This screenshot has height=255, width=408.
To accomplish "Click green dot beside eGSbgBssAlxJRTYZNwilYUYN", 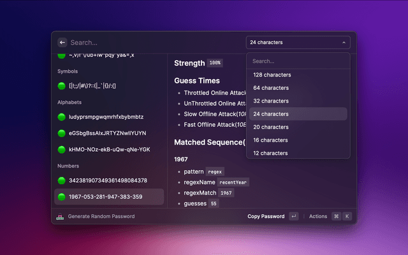I will [62, 133].
